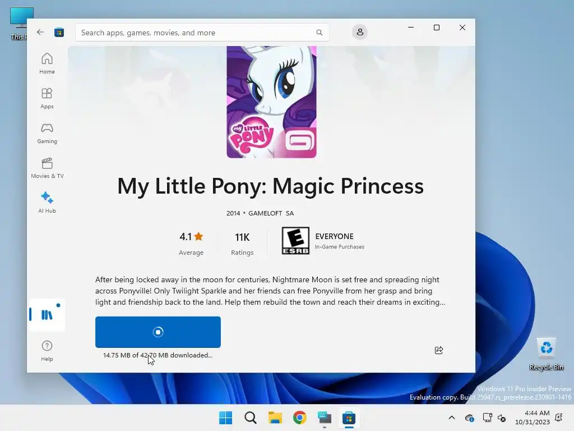This screenshot has width=574, height=431.
Task: Launch Google Chrome from the taskbar
Action: click(299, 418)
